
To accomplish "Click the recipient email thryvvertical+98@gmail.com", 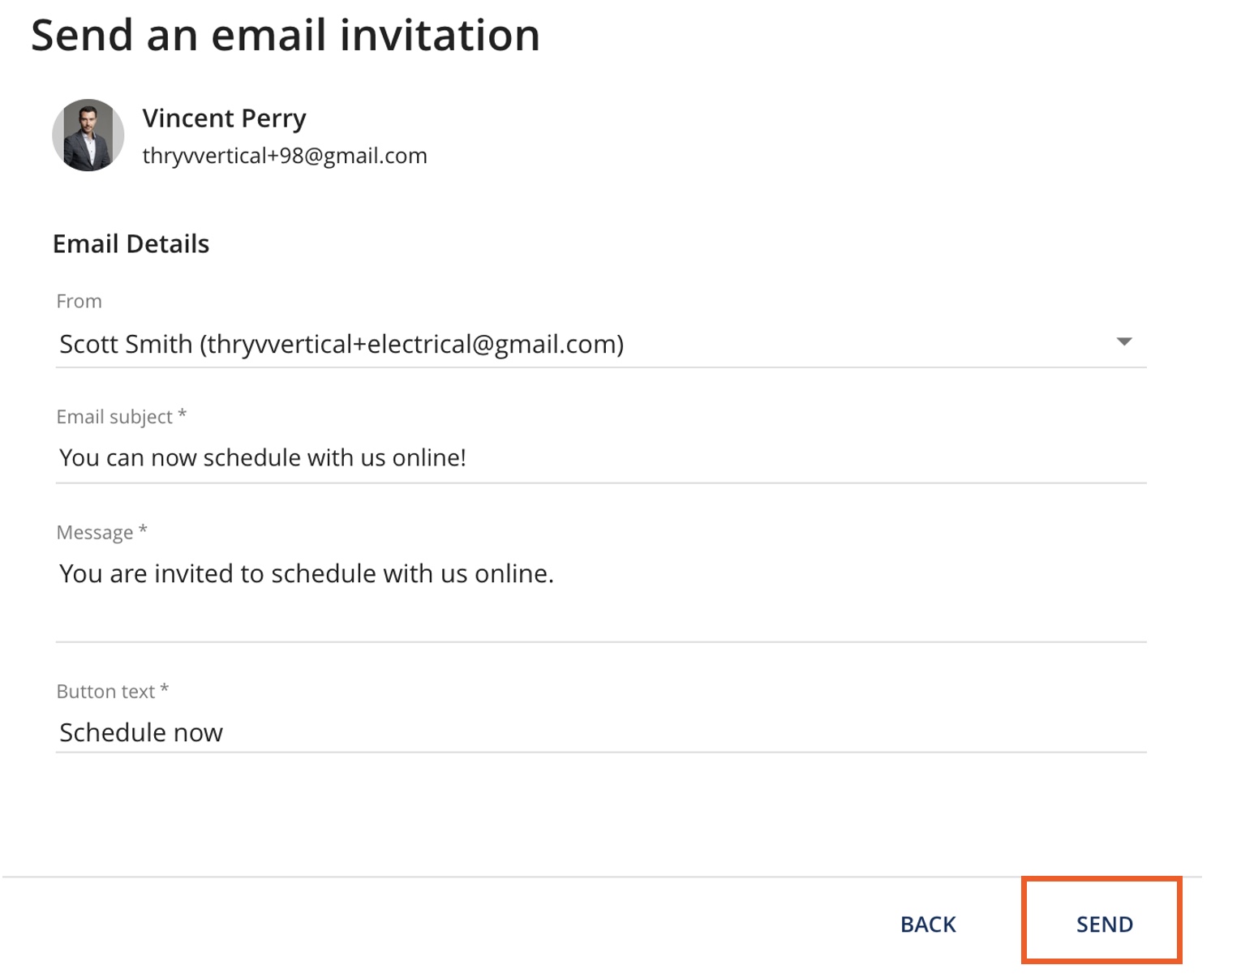I will pos(285,156).
